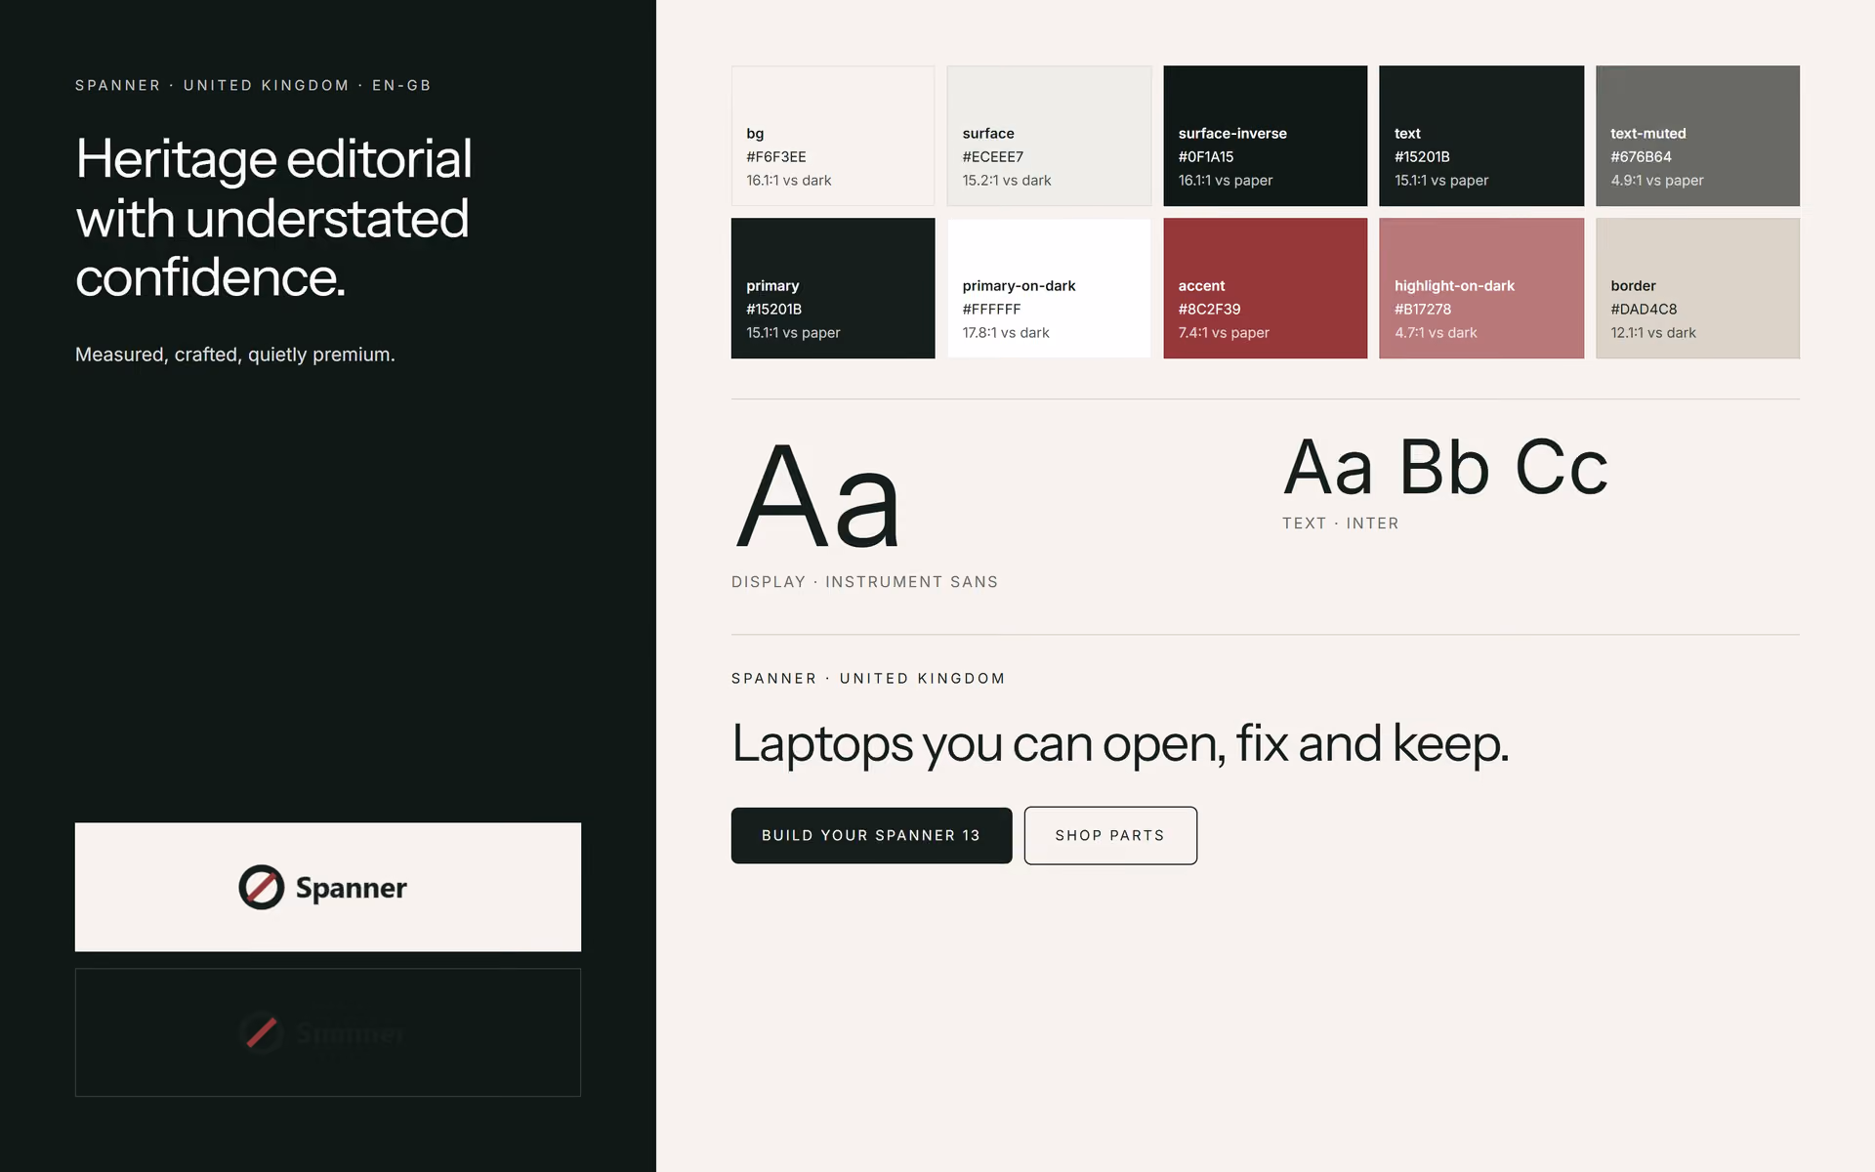Screen dimensions: 1875x1172
Task: Click the 'Heritage editorial with understated confidence.' heading
Action: (274, 218)
